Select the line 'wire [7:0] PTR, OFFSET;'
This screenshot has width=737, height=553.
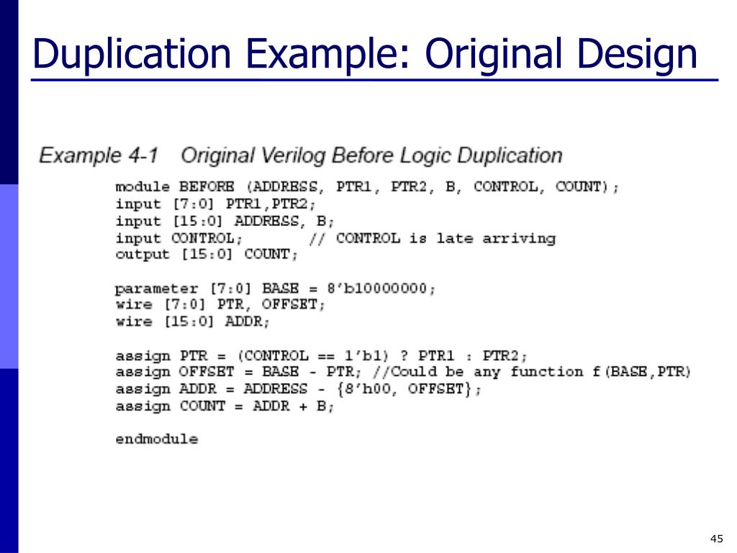click(x=220, y=305)
